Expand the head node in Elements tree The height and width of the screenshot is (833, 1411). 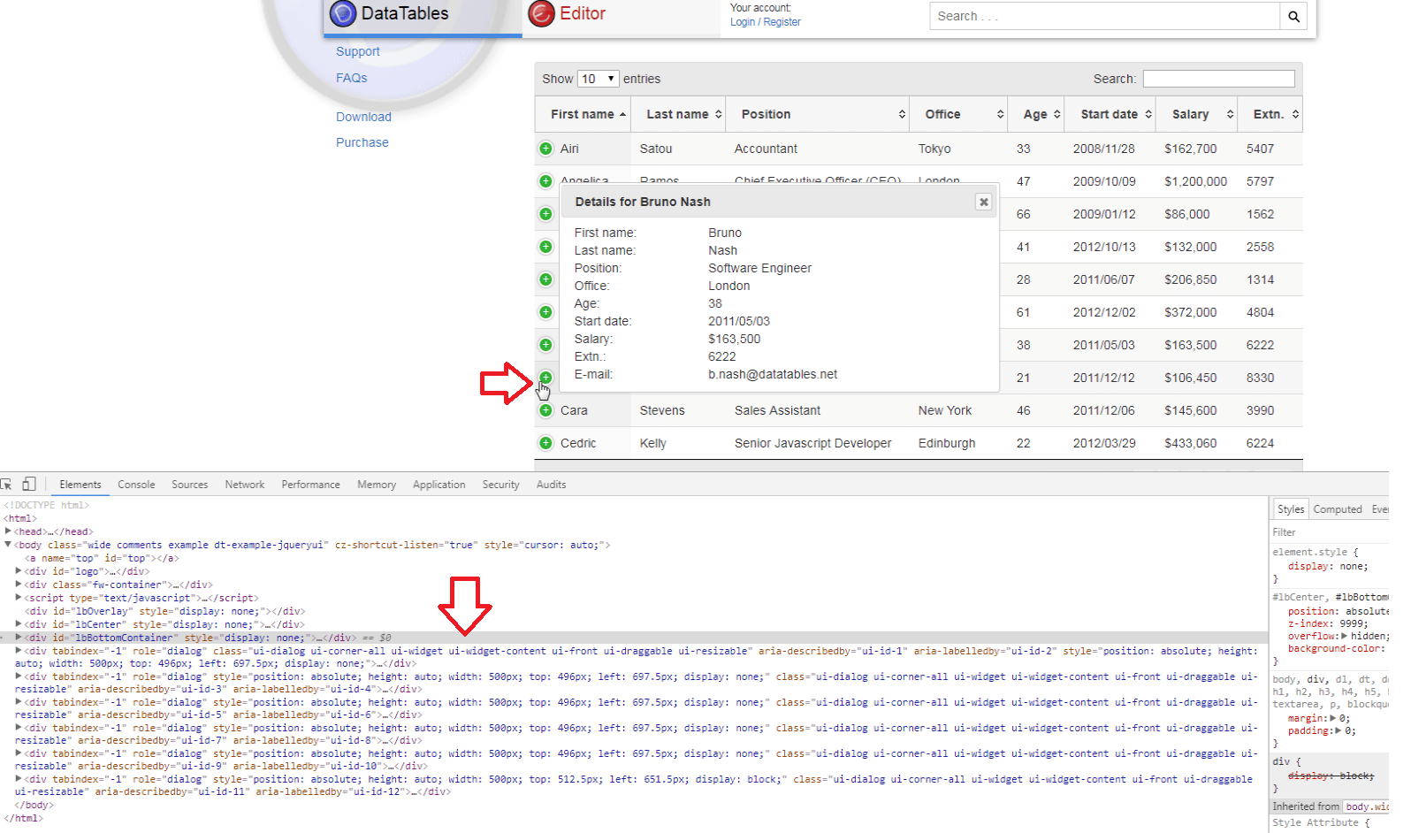coord(8,531)
